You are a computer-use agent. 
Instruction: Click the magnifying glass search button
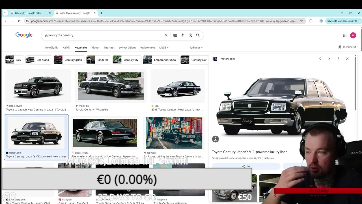(198, 35)
